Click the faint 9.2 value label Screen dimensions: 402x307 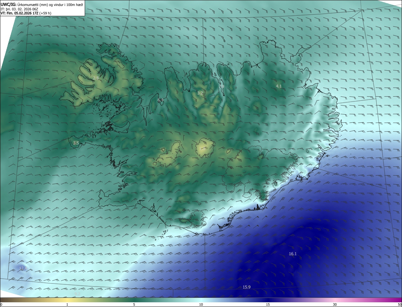[77, 294]
